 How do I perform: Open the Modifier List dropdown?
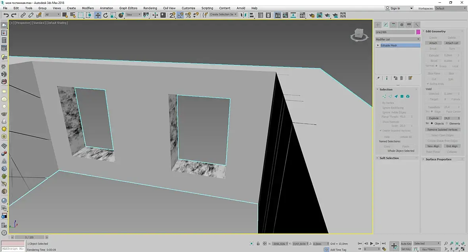397,39
